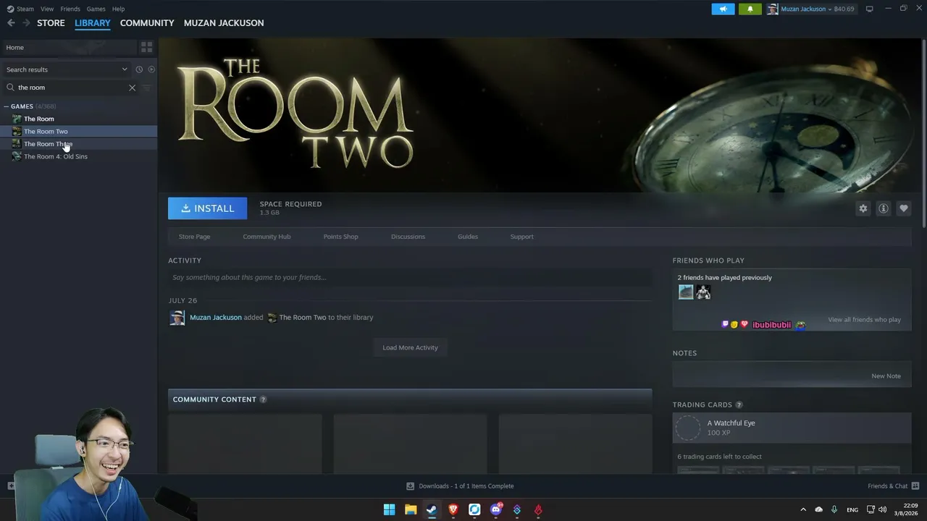Visit the Points Shop link
927x521 pixels.
coord(340,237)
